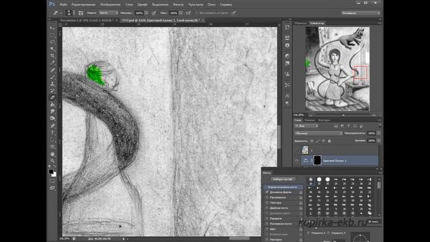Select Форма отпечатка кисти option
Viewport: 430px width, 242px height.
pyautogui.click(x=283, y=187)
